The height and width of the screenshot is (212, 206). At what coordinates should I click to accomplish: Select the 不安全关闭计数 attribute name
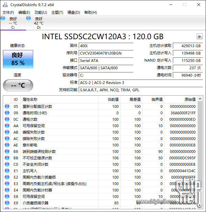[35, 165]
